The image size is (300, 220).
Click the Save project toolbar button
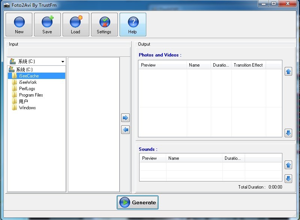click(47, 25)
